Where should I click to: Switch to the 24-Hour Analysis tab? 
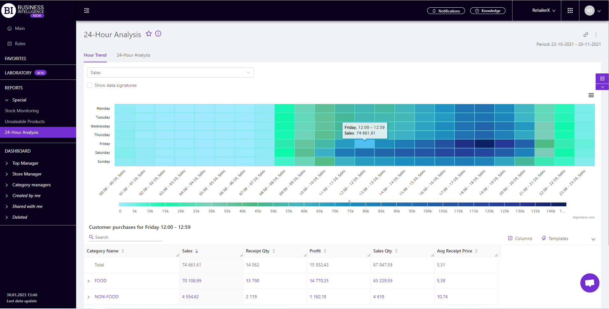(x=133, y=55)
